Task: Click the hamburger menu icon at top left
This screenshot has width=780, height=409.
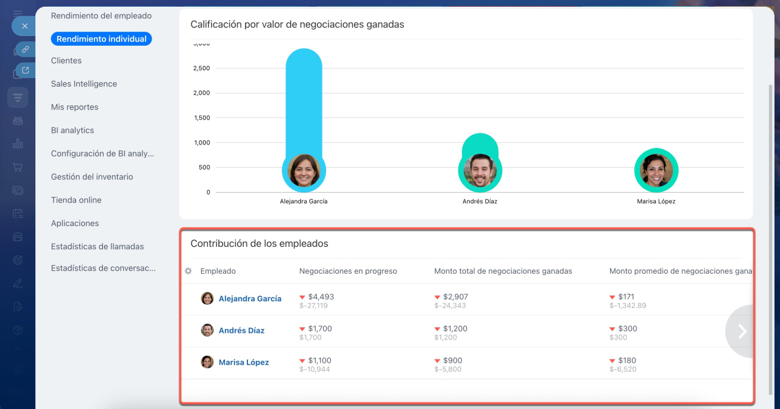Action: (18, 13)
